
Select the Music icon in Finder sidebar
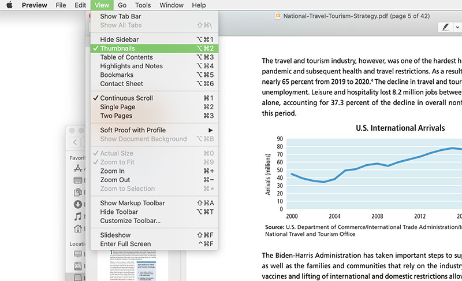pyautogui.click(x=78, y=216)
